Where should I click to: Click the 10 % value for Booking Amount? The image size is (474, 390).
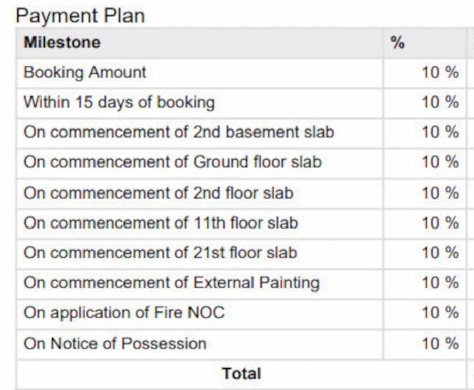pos(440,73)
